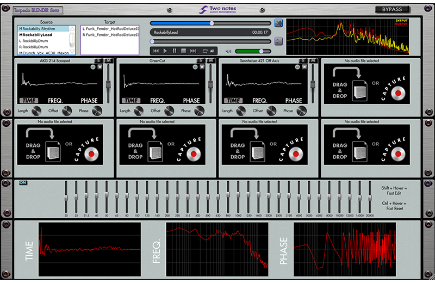Click the Sennheiser 421 level fader
This screenshot has height=283, width=435.
point(313,84)
